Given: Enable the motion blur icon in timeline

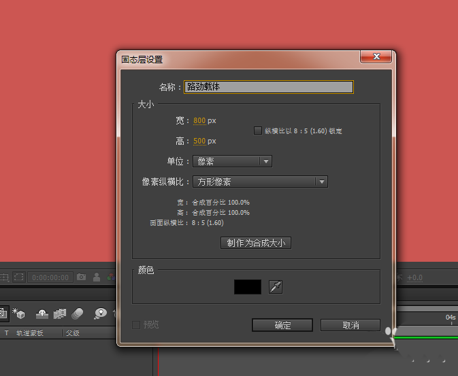Looking at the screenshot, I should click(x=78, y=313).
